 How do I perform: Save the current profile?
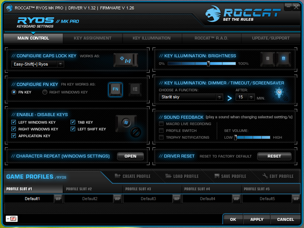tap(230, 176)
